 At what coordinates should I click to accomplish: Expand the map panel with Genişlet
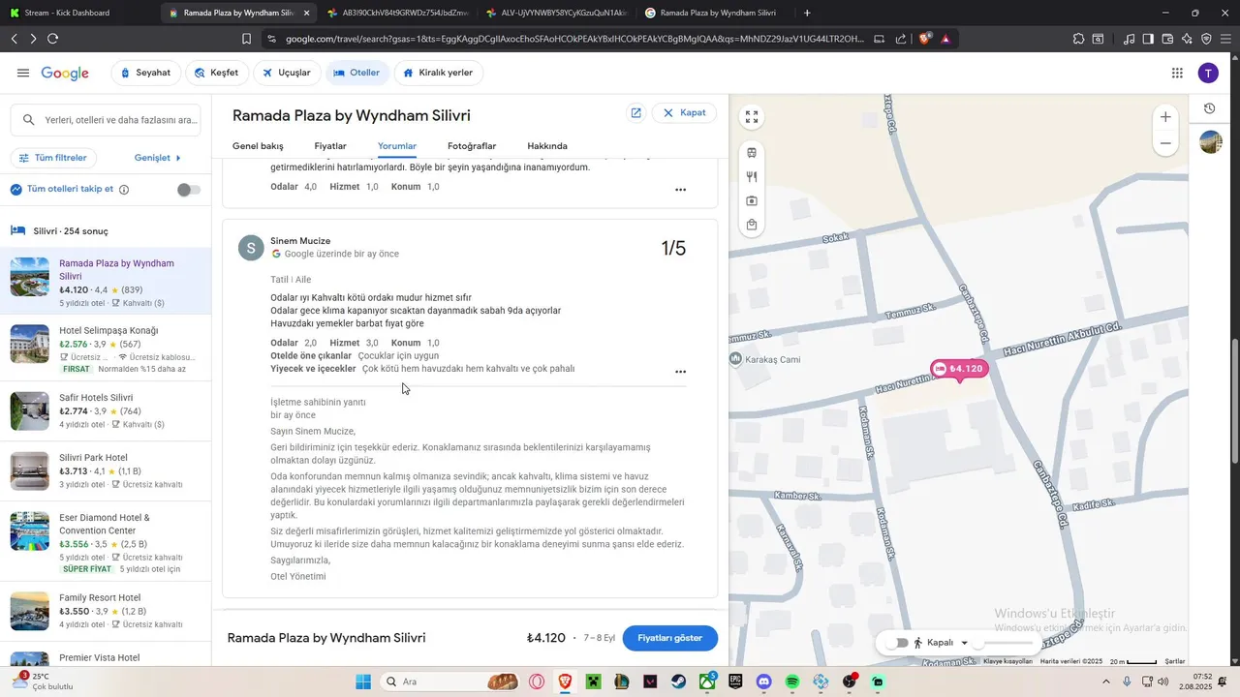158,158
